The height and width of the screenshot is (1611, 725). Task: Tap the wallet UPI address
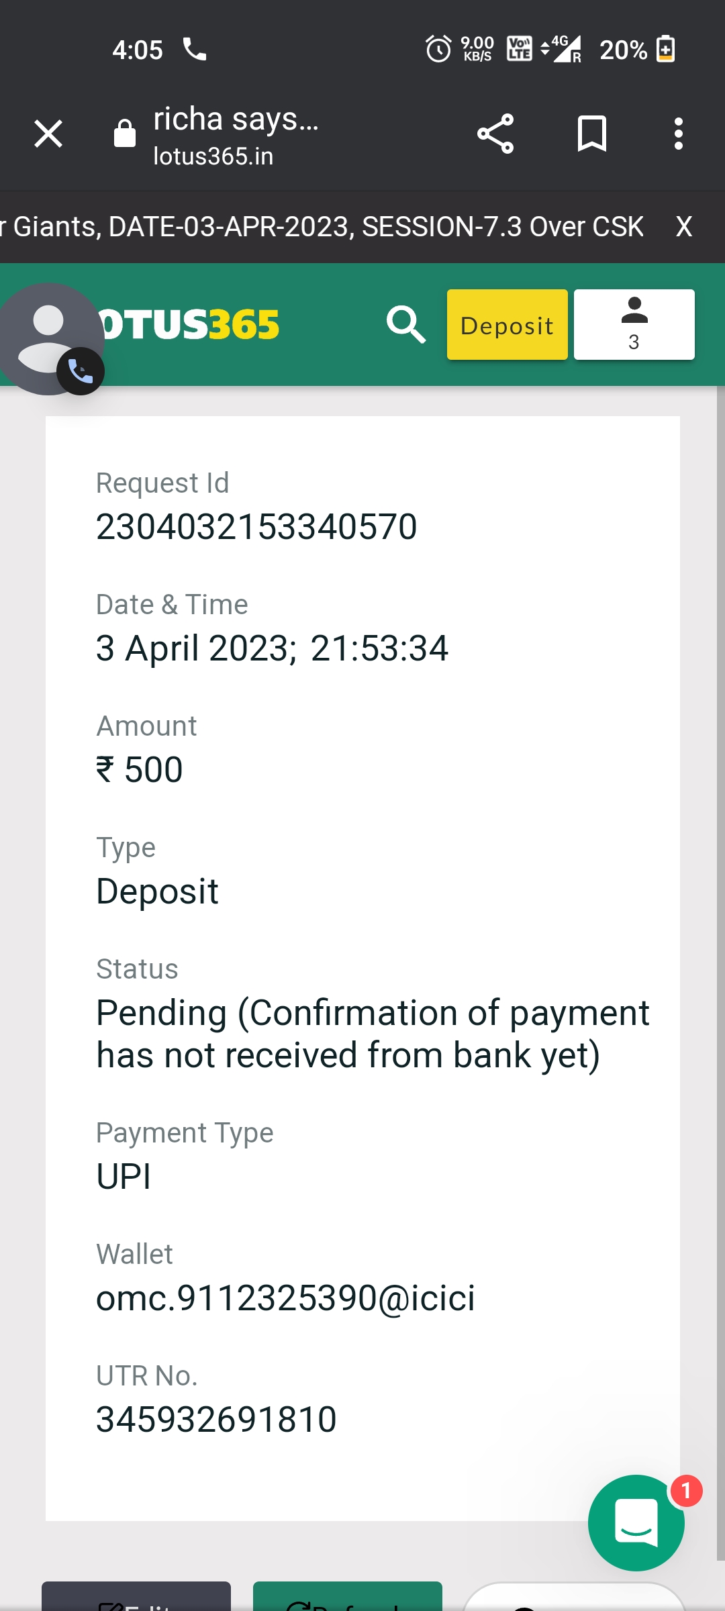285,1298
